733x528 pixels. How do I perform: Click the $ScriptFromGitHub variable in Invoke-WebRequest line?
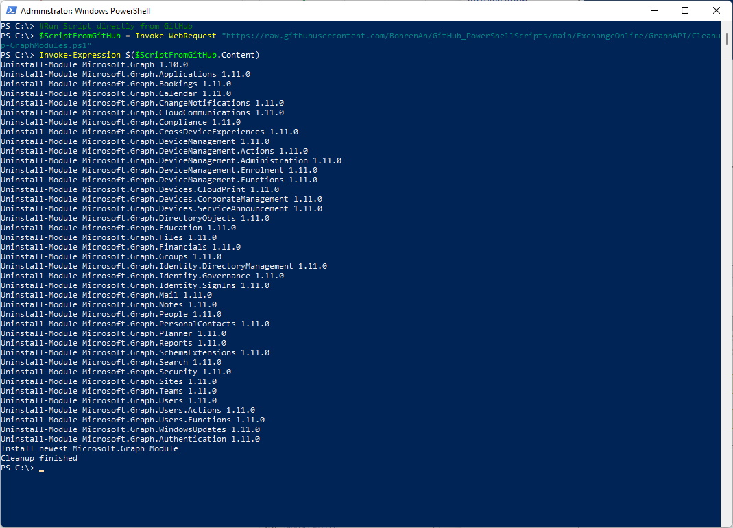click(80, 36)
